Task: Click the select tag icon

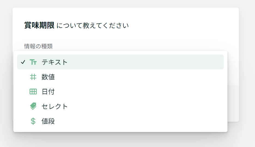Action: (x=33, y=106)
